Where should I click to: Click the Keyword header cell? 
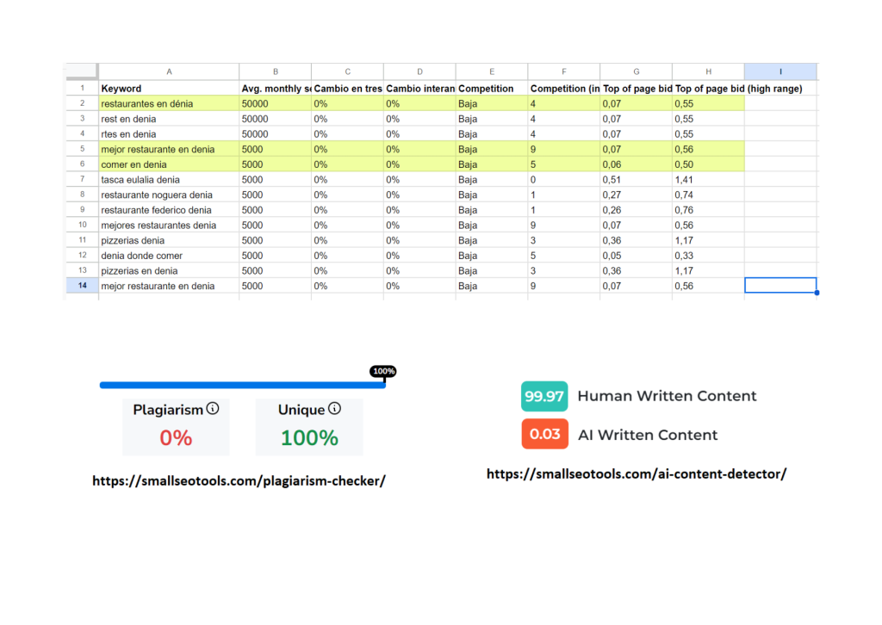click(169, 88)
